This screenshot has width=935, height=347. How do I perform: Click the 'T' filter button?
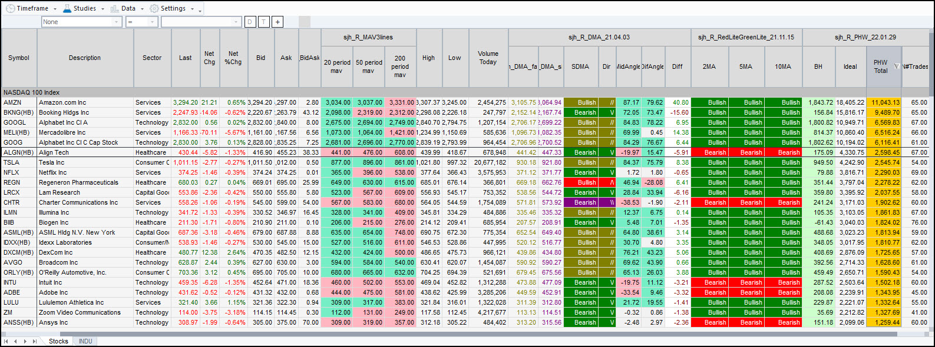point(263,22)
